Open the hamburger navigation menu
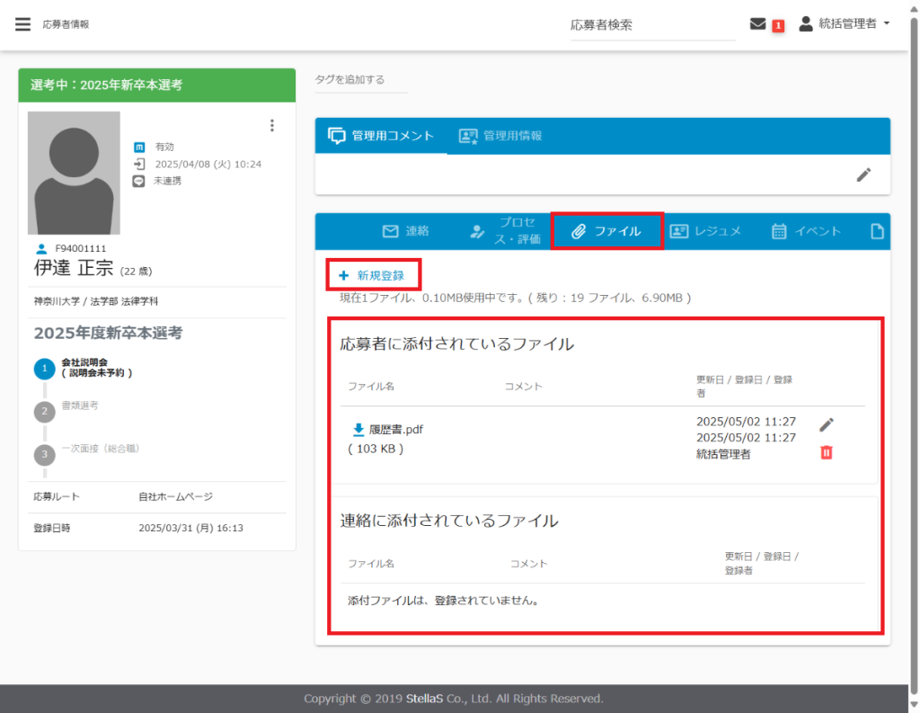Screen dimensions: 920x713 pyautogui.click(x=22, y=24)
